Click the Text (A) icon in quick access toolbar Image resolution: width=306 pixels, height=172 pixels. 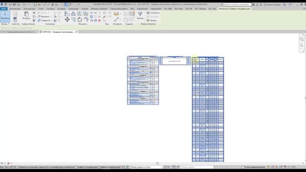pos(53,4)
